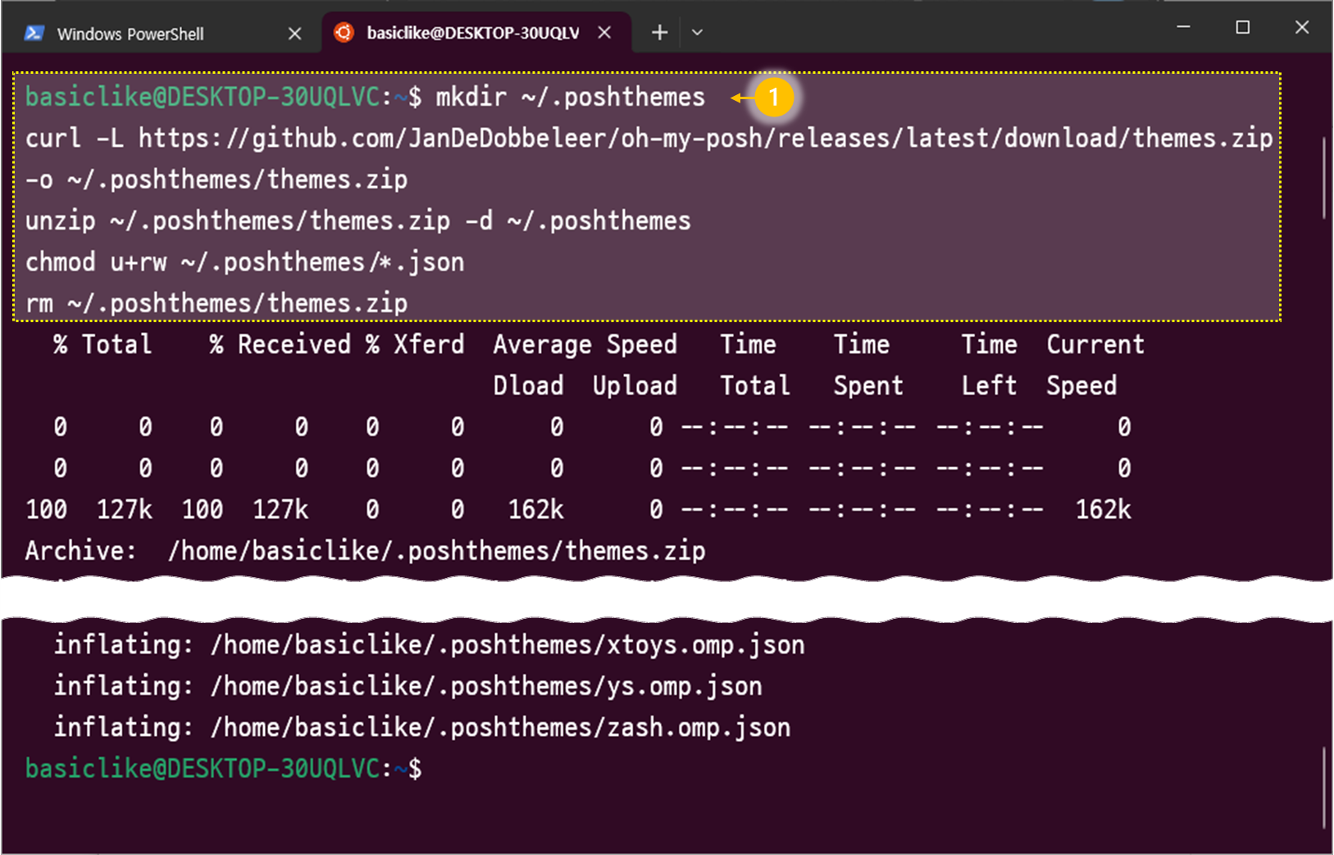Click the '-o ~/.poshthemes/themes.zip' line
The height and width of the screenshot is (855, 1334).
click(216, 180)
